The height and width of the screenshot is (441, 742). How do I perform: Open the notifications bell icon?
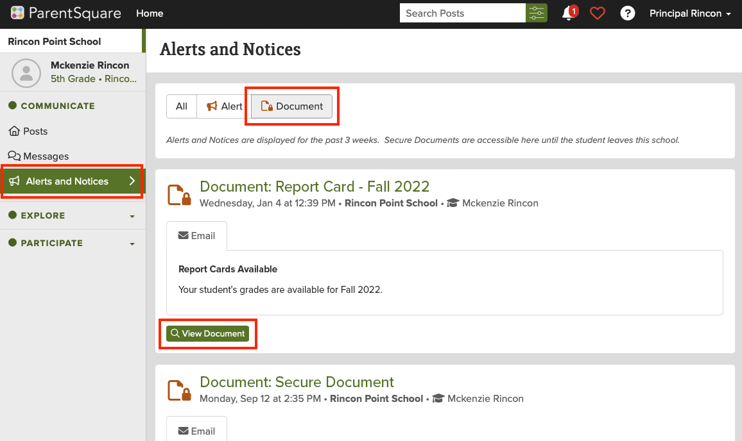(569, 13)
